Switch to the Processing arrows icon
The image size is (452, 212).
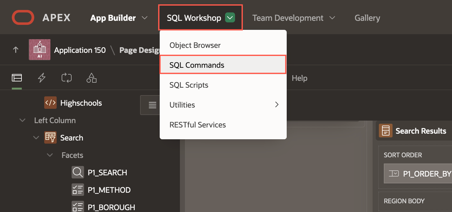coord(67,78)
